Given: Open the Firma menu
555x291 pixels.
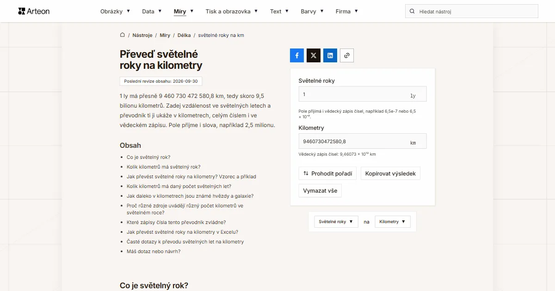Looking at the screenshot, I should click(x=347, y=12).
